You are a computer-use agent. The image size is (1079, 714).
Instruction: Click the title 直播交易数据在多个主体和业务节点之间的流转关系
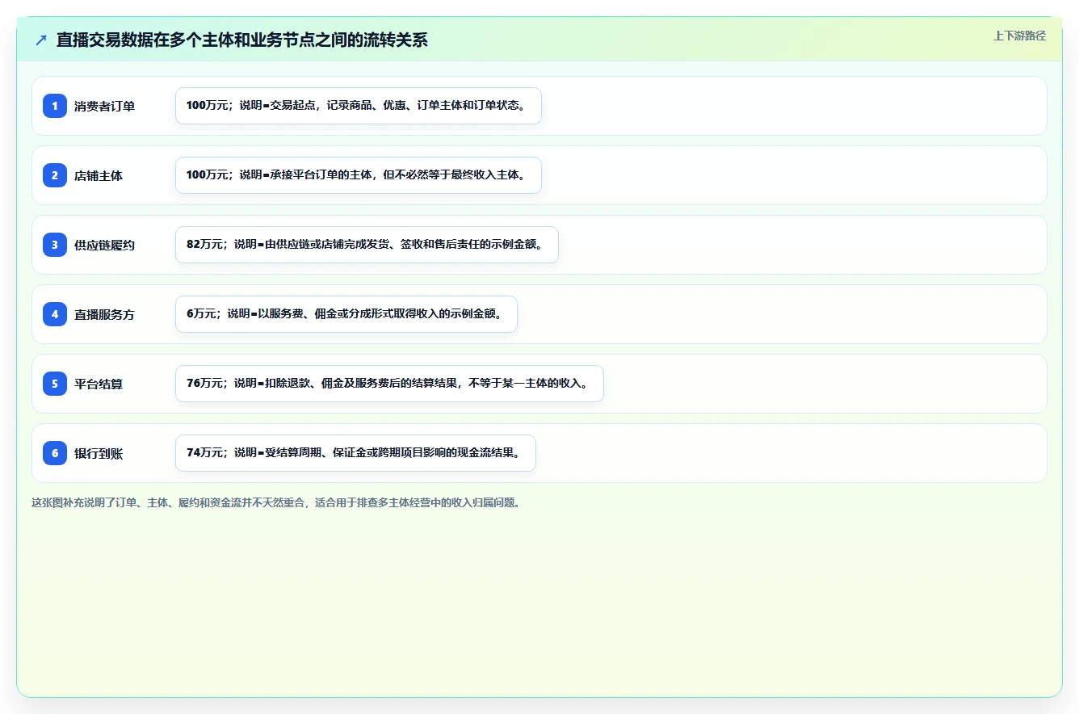pos(242,40)
